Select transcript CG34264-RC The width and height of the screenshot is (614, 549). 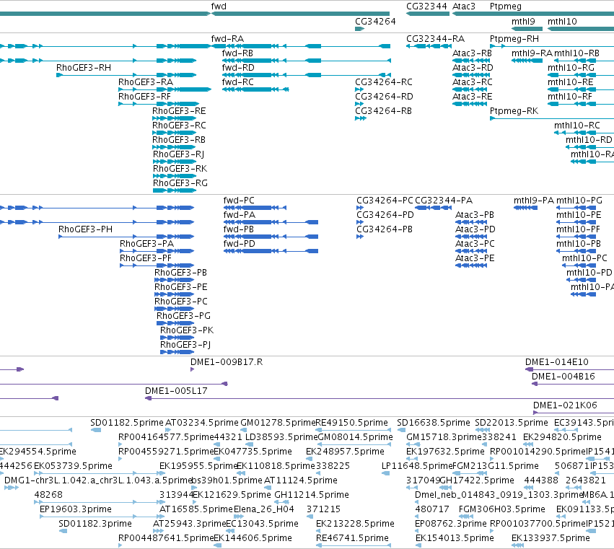[359, 89]
